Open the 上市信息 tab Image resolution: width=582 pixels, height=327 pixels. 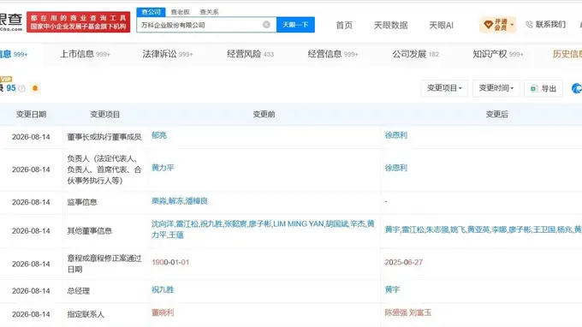85,54
